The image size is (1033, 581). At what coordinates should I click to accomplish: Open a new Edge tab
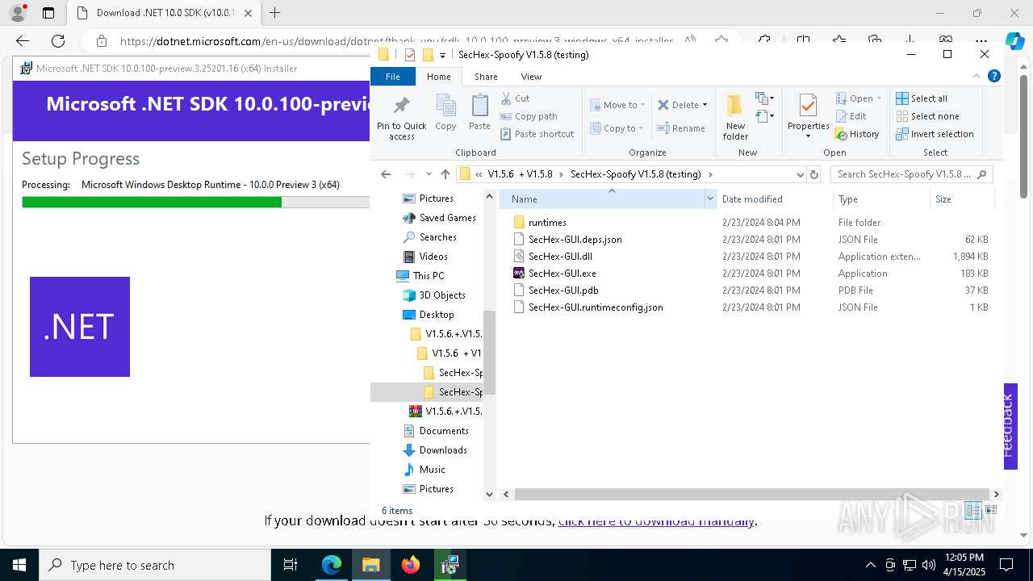[274, 13]
